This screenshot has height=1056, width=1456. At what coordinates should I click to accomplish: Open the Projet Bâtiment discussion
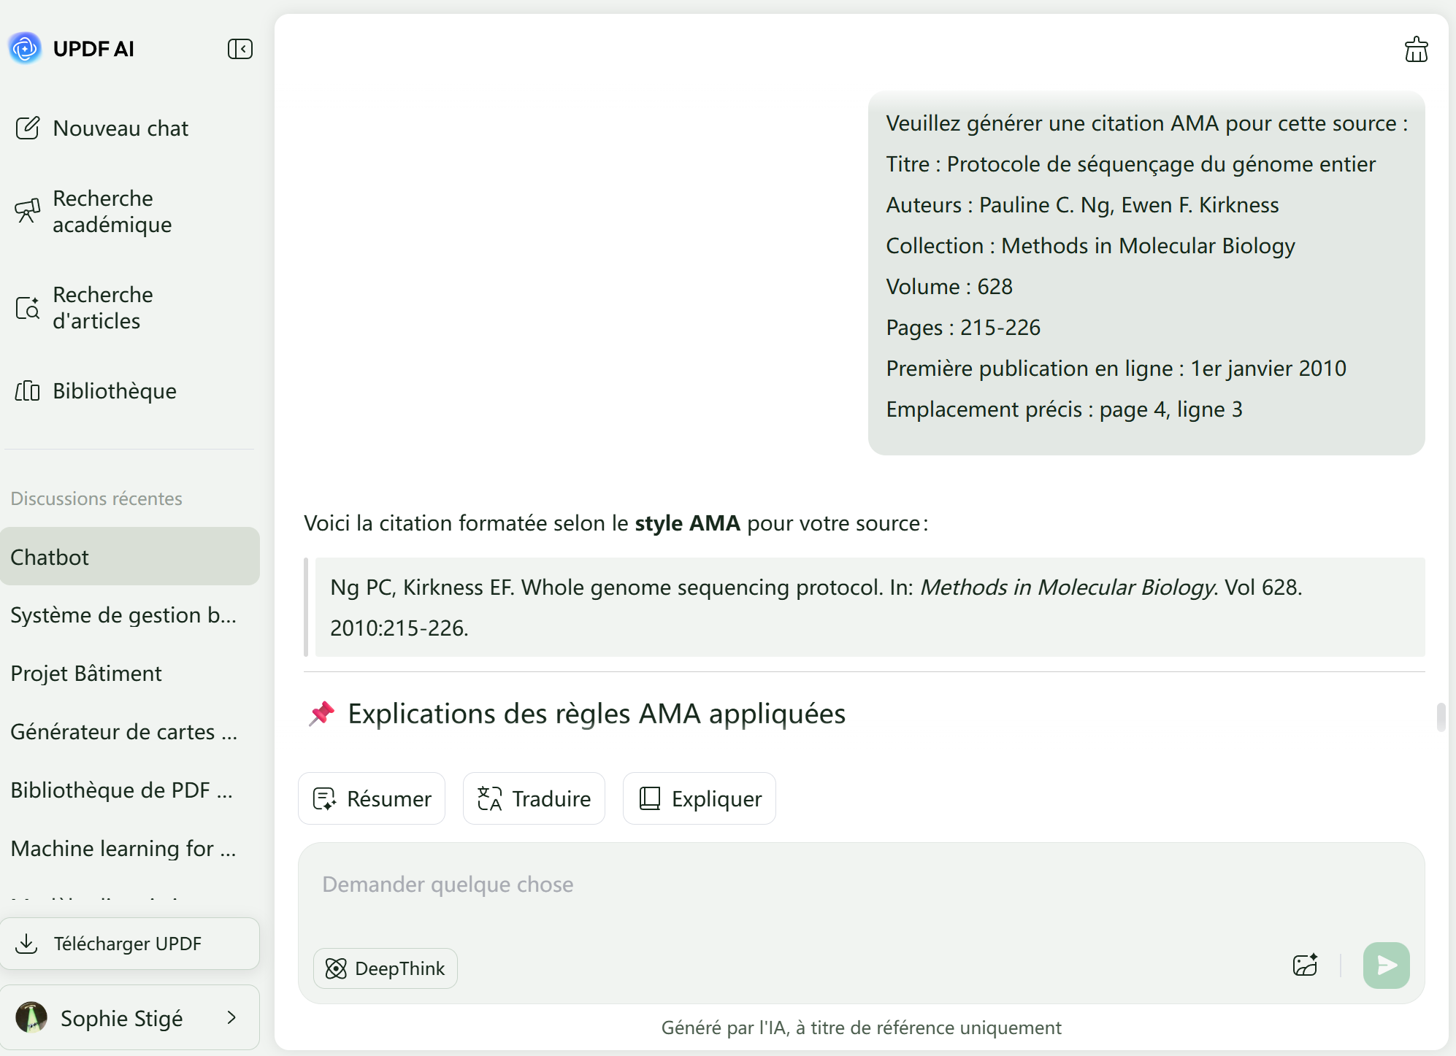pos(86,674)
